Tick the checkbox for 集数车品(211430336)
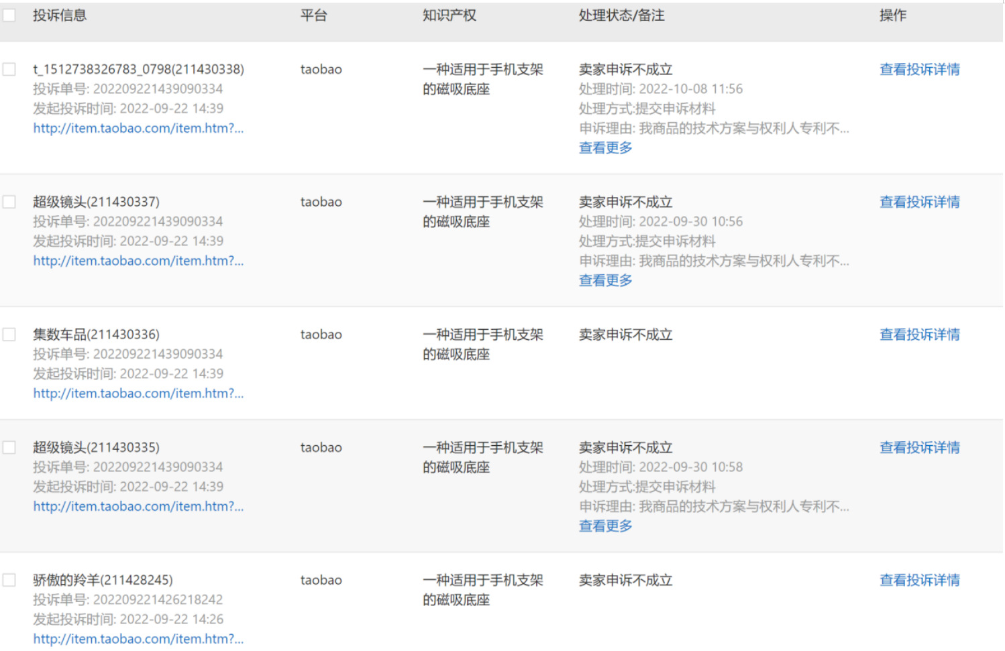The image size is (1005, 651). pos(9,335)
